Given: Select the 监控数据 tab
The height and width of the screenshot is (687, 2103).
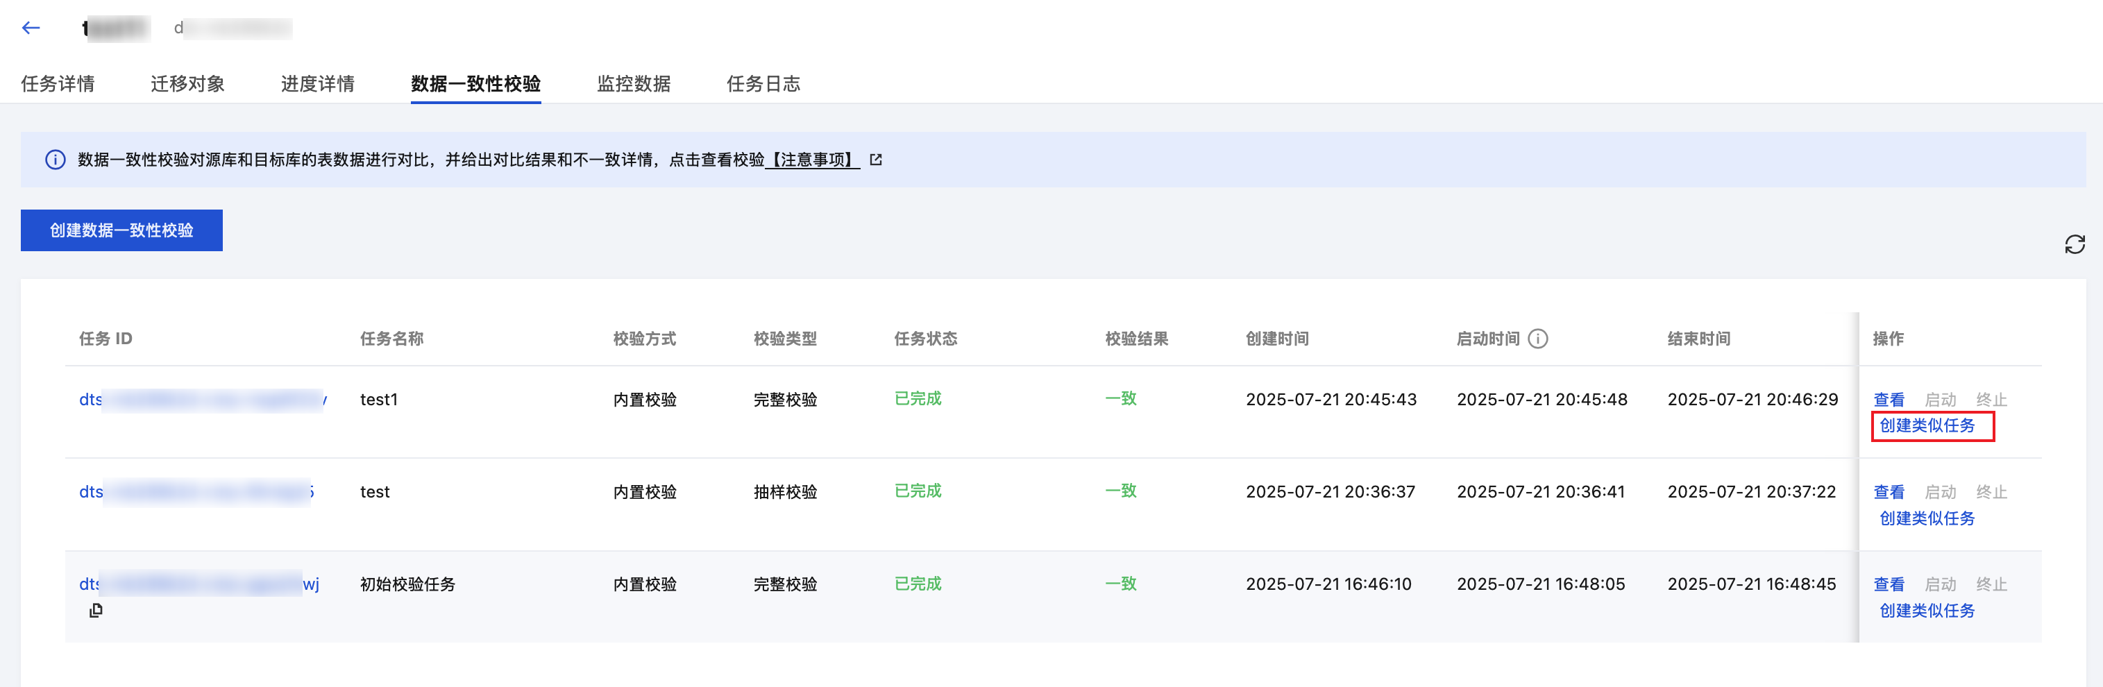Looking at the screenshot, I should tap(634, 84).
